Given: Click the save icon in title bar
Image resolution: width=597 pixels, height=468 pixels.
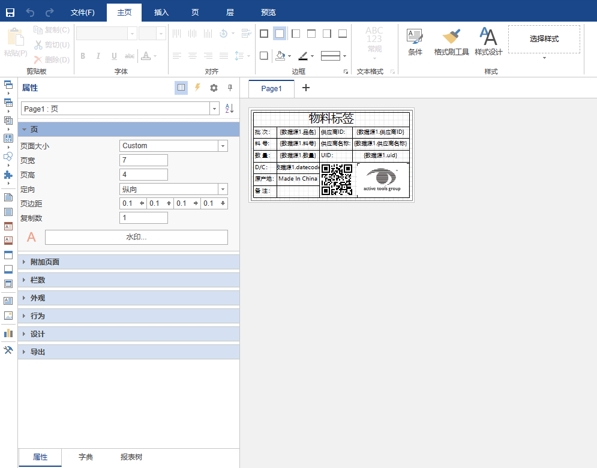Looking at the screenshot, I should tap(10, 12).
